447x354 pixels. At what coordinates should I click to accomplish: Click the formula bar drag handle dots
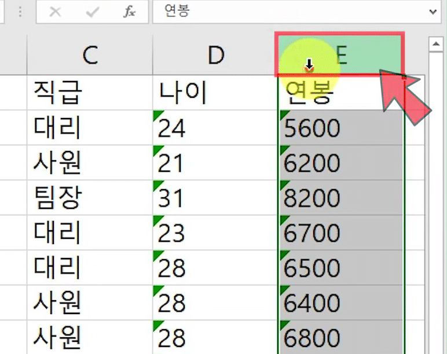[20, 12]
